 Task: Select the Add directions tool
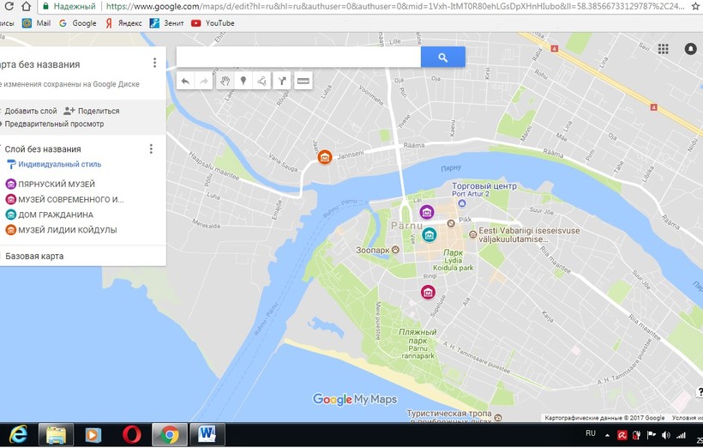click(282, 82)
